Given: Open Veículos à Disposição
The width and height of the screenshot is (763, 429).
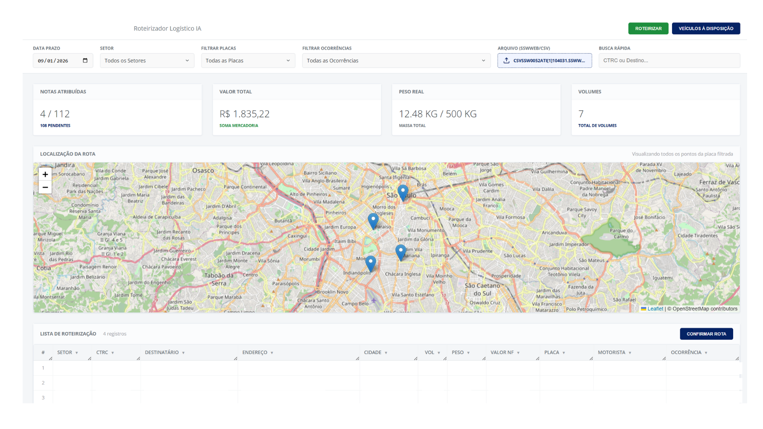Looking at the screenshot, I should (x=706, y=29).
